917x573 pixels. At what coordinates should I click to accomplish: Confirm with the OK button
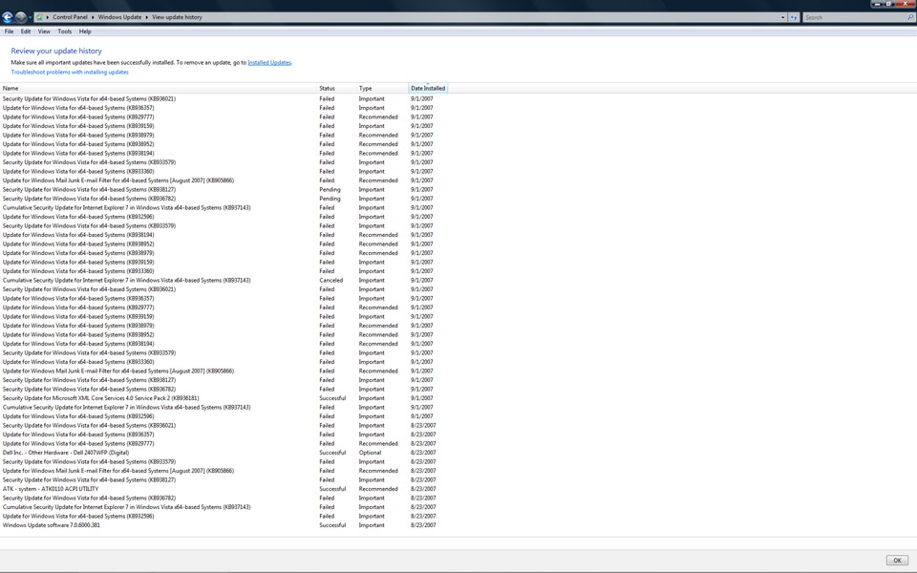897,561
